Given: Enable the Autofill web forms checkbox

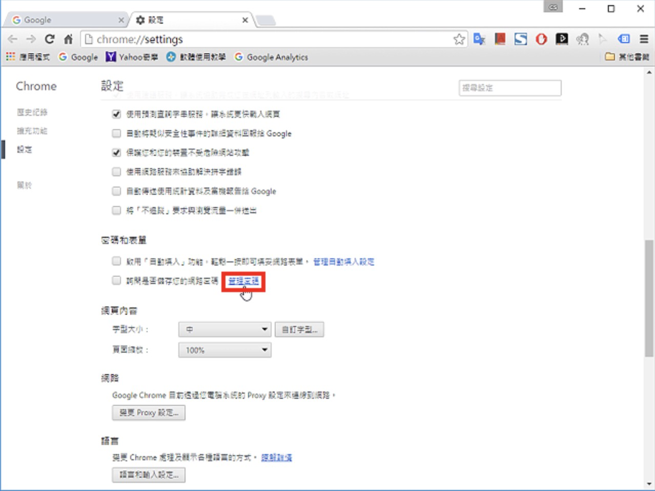Looking at the screenshot, I should pos(116,261).
